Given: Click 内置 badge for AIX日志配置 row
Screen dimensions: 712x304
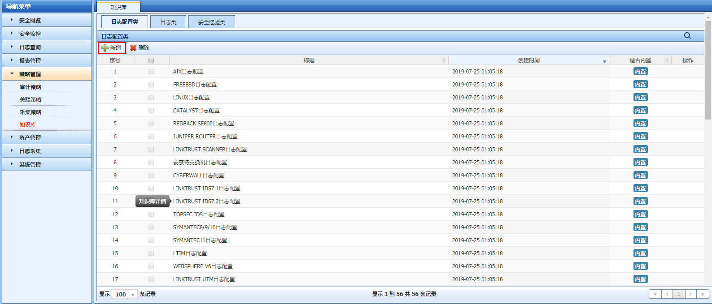Looking at the screenshot, I should click(640, 72).
